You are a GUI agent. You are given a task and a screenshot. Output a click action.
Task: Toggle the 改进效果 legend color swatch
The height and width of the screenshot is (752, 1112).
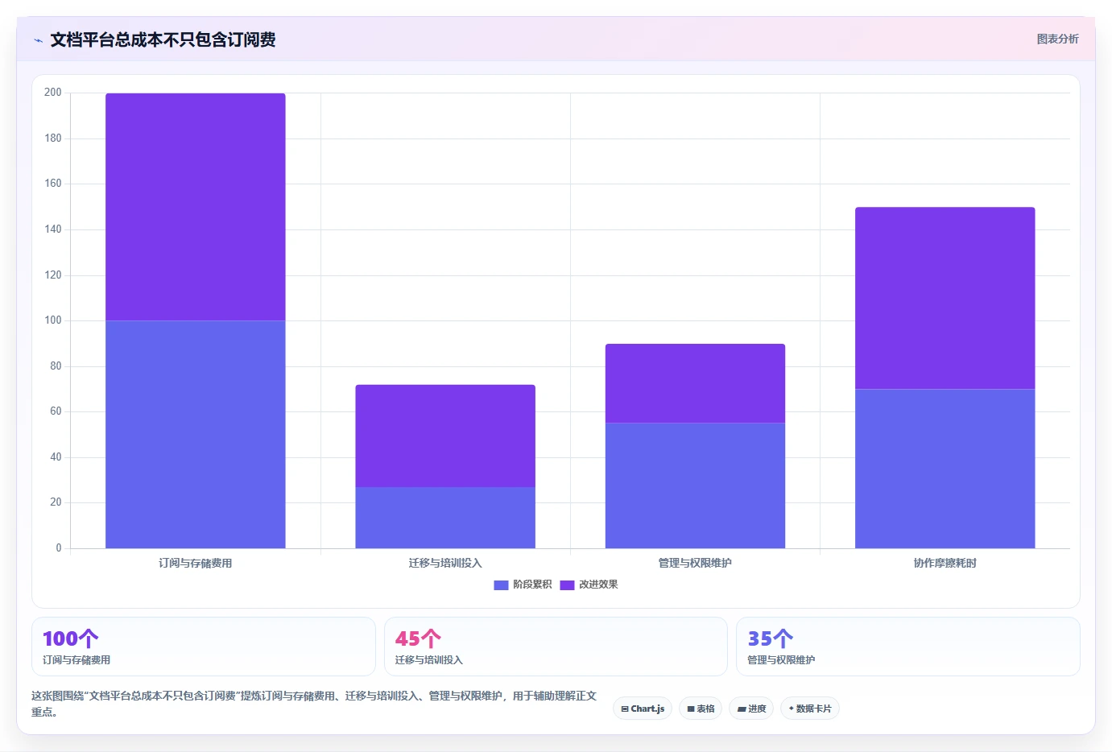point(567,585)
